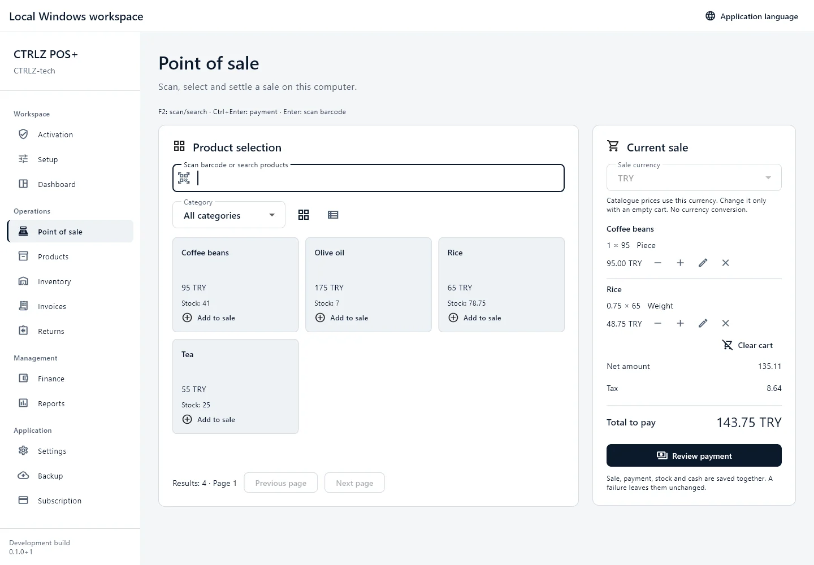Viewport: 814px width, 565px height.
Task: Edit the Rice cart line
Action: (x=703, y=323)
